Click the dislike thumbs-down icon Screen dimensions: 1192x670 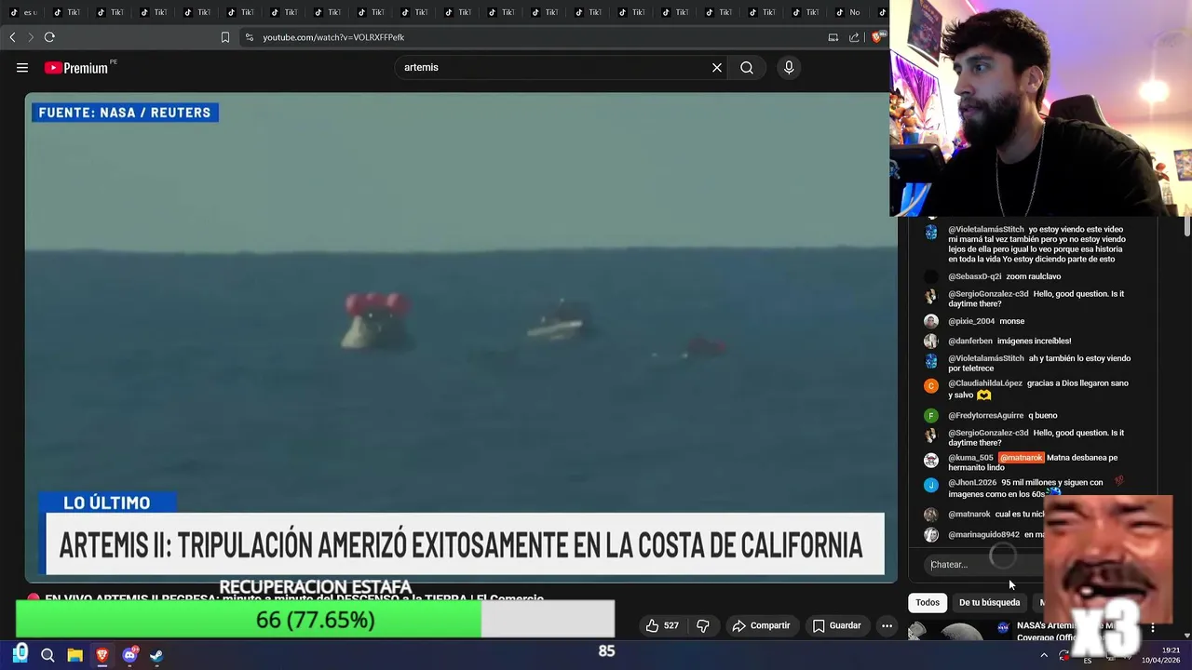pos(703,625)
